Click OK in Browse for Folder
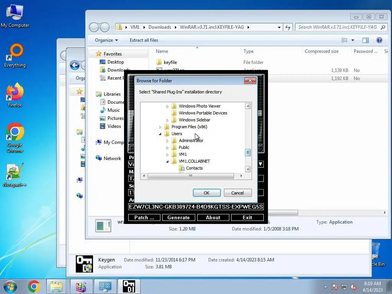The width and height of the screenshot is (392, 294). (x=206, y=193)
